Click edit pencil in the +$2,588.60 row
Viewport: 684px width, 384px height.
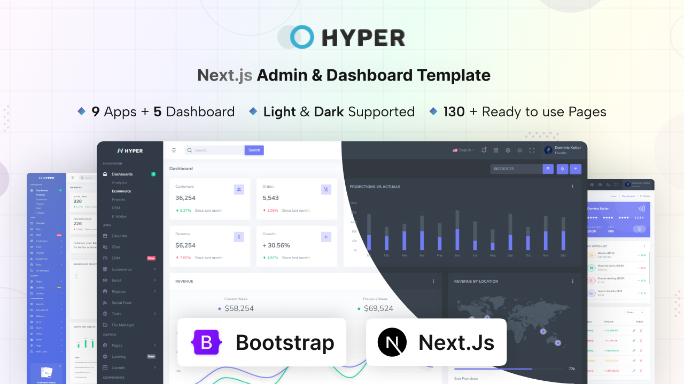634,331
